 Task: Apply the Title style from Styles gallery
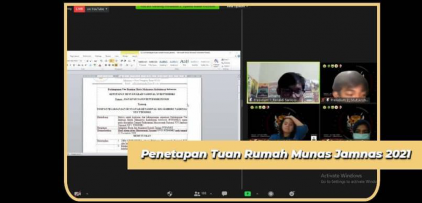tap(184, 63)
